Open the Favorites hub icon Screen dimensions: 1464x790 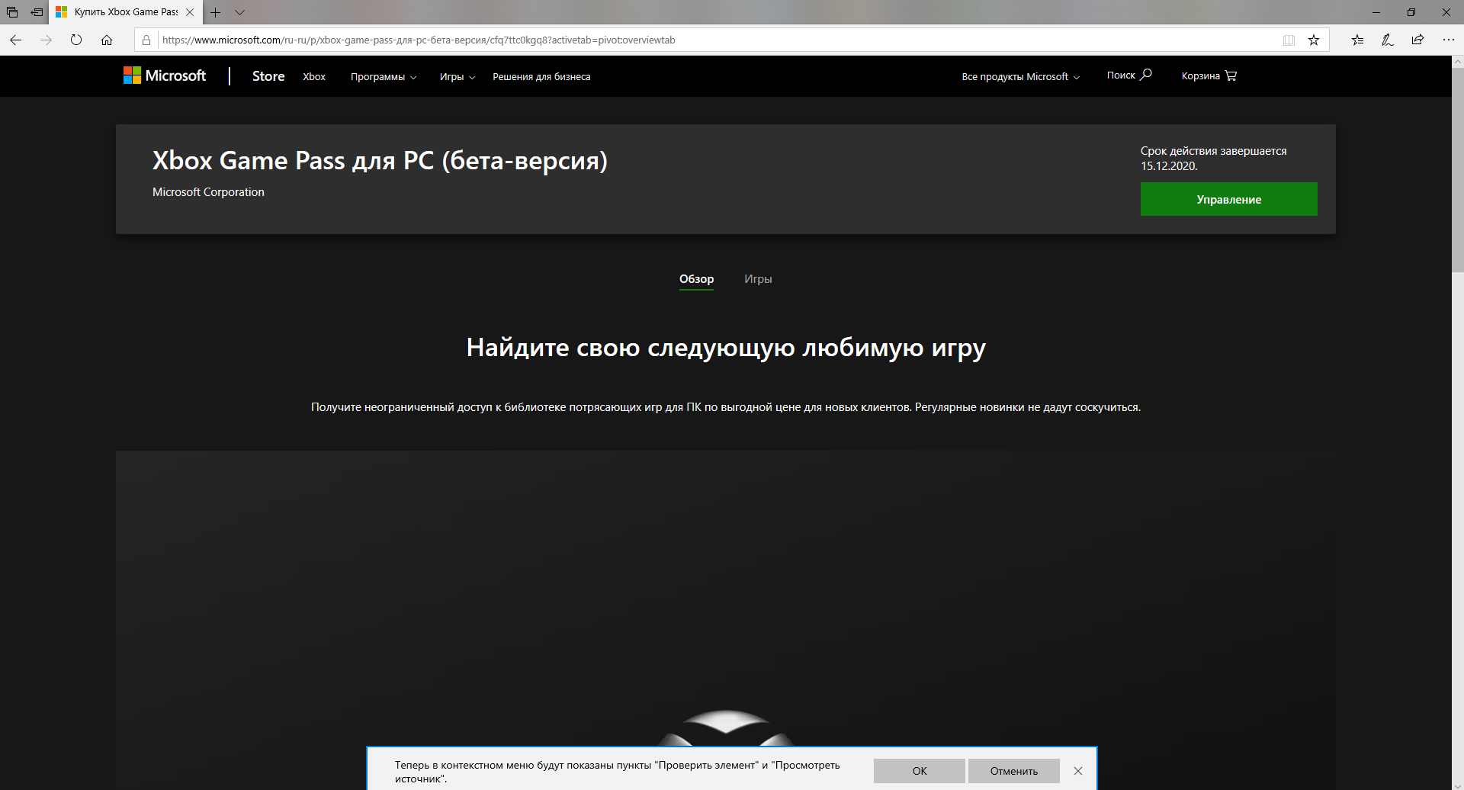[x=1357, y=40]
